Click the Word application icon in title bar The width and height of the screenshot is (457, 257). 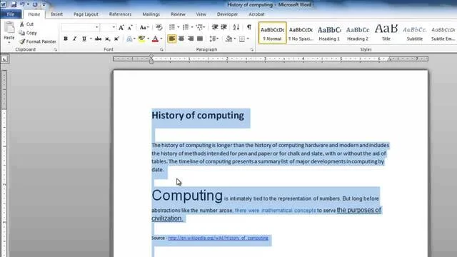(3, 4)
